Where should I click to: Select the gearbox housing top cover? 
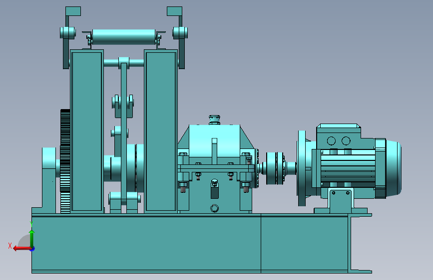(x=215, y=140)
